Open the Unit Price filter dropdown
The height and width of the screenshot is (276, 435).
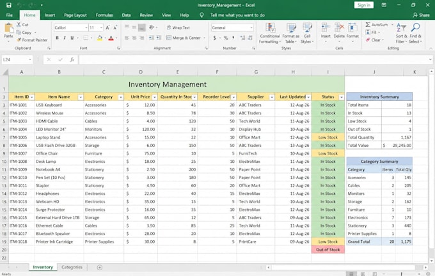(155, 97)
